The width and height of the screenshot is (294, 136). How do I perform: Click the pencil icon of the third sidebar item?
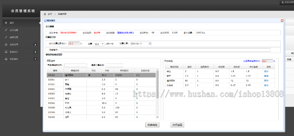click(x=6, y=37)
